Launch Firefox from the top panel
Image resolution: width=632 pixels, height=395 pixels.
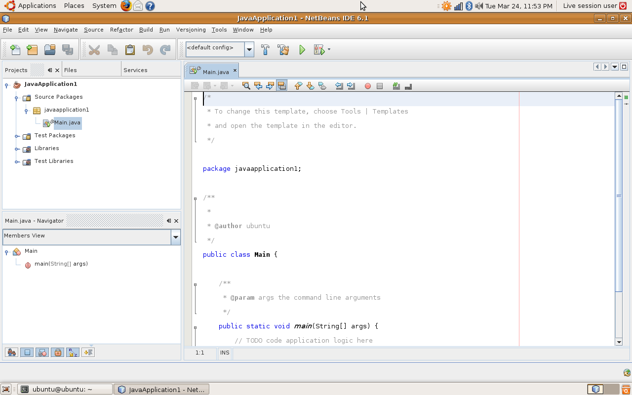click(x=126, y=5)
